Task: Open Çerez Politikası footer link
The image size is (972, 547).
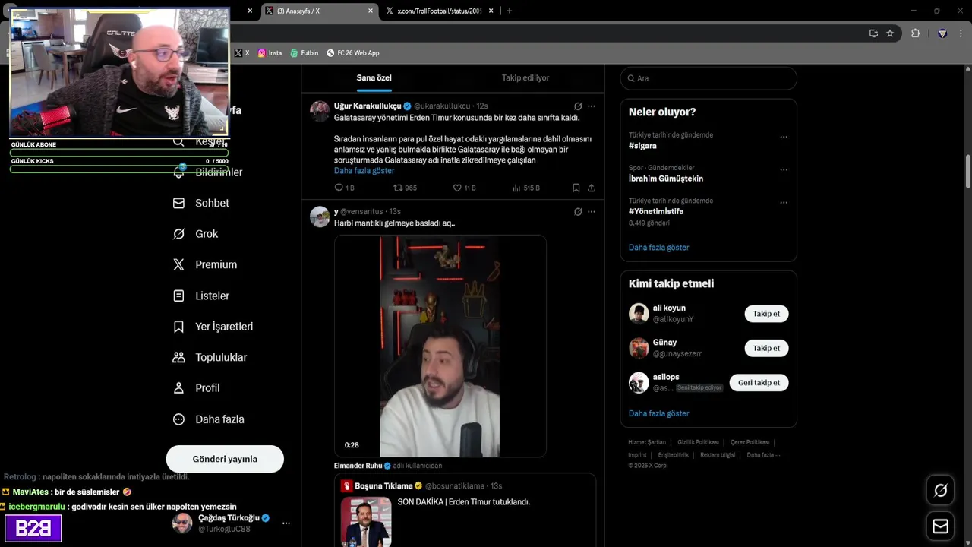Action: click(x=750, y=442)
